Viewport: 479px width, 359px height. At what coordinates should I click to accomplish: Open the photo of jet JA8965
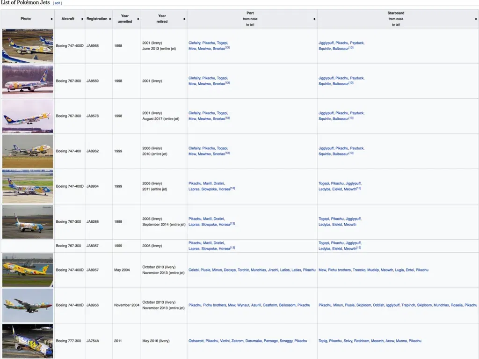pos(28,46)
